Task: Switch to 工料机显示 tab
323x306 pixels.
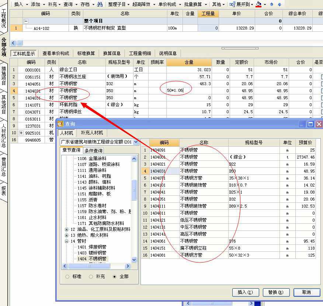Action: 24,53
